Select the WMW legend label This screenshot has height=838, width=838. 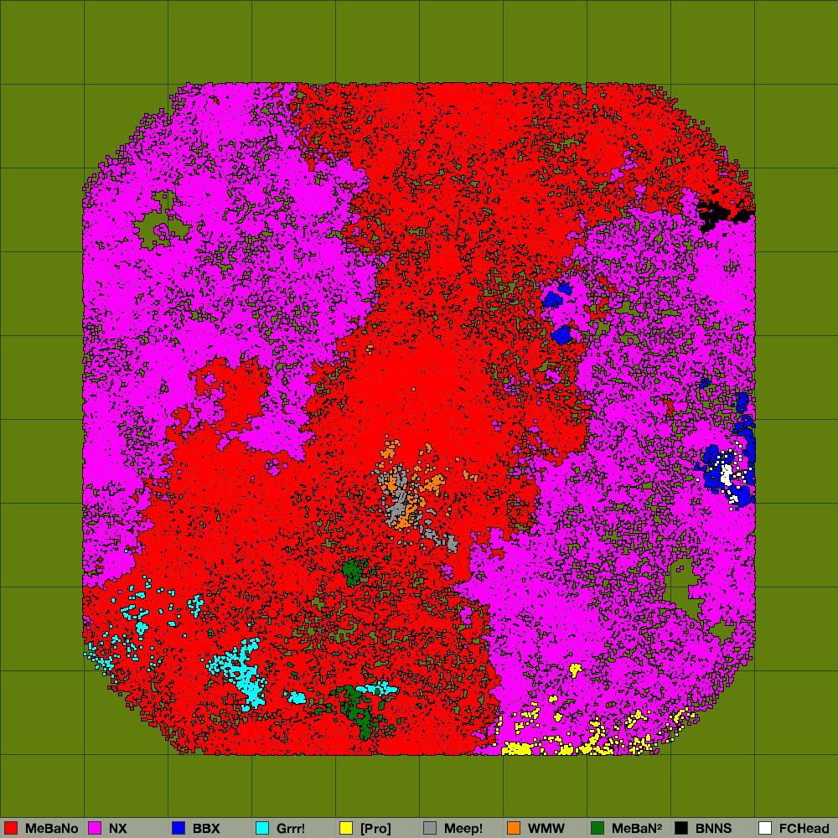546,829
